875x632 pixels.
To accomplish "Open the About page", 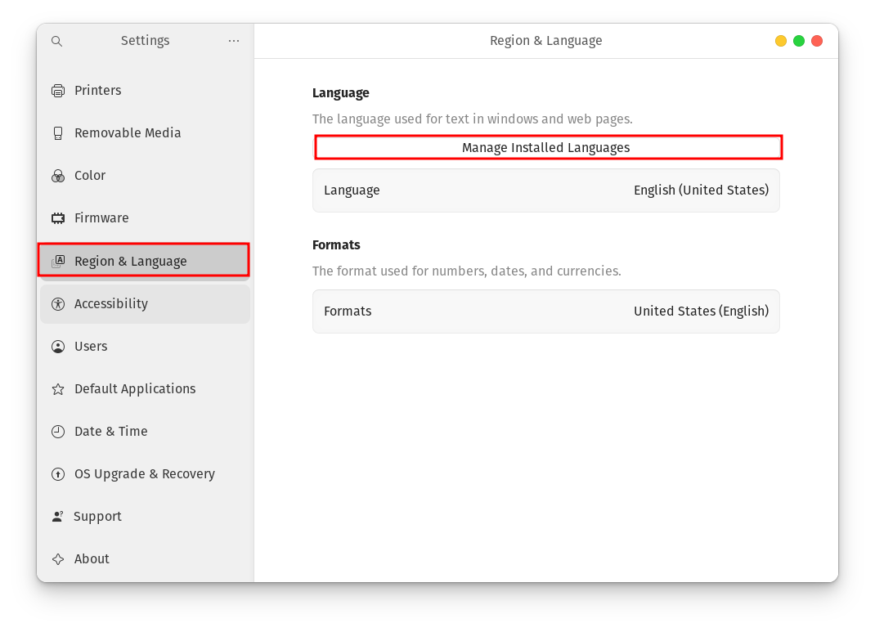I will click(x=145, y=559).
